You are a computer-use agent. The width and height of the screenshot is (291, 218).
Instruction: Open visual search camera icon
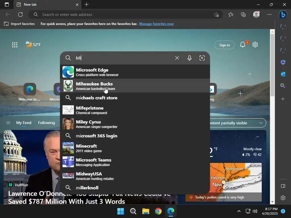coord(202,58)
